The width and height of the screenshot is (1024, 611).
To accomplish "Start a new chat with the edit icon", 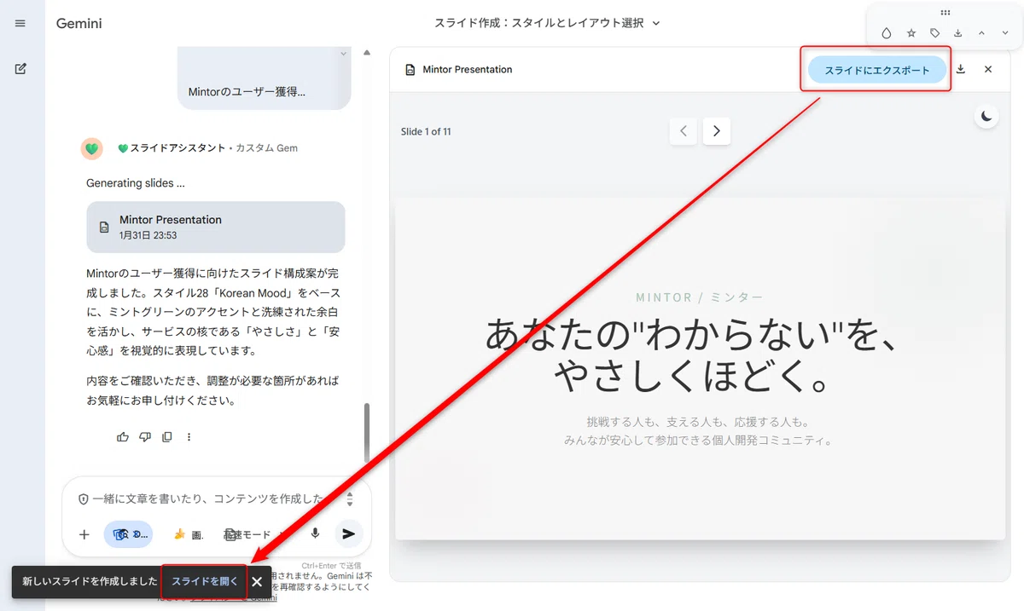I will click(20, 69).
